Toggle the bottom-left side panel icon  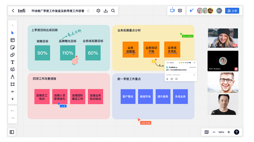12,132
